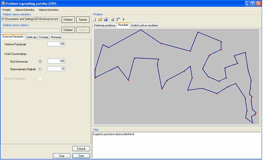Click the open folder toolbar icon
Viewport: 263px width, 160px height.
[100, 20]
